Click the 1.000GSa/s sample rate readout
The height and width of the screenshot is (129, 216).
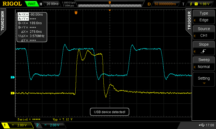pos(69,3)
